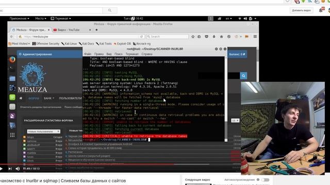Open the YouTube notifications bell
The width and height of the screenshot is (330, 185).
coord(321,10)
